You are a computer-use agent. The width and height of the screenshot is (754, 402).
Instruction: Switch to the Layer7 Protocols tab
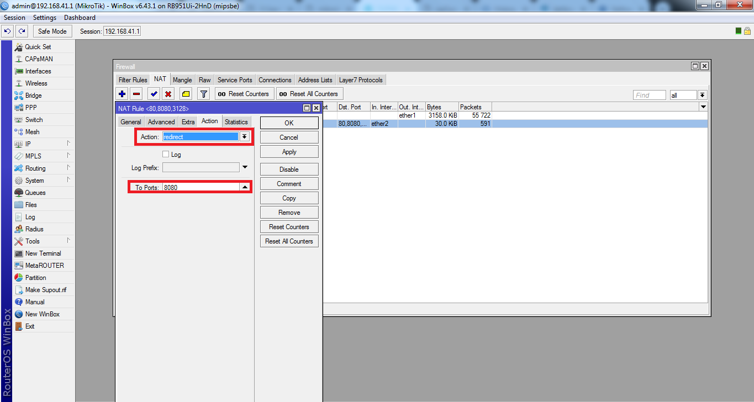pyautogui.click(x=361, y=80)
